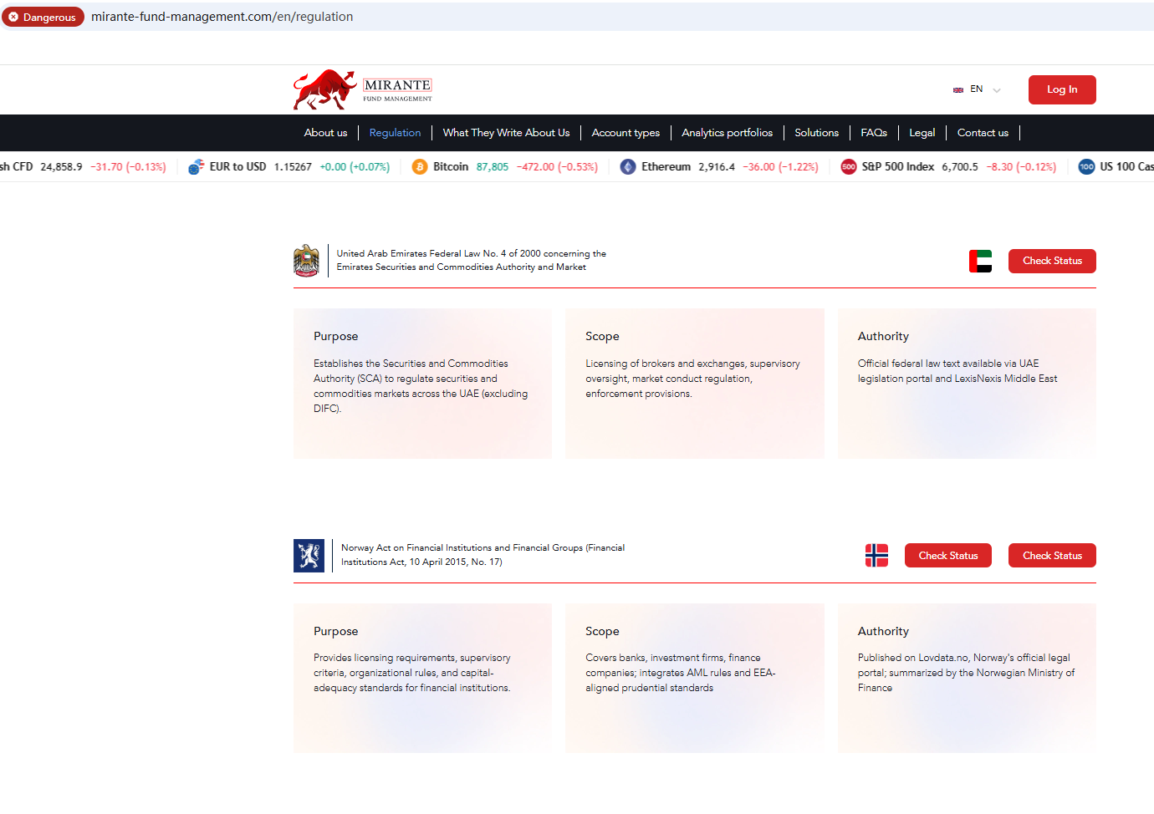This screenshot has width=1154, height=814.
Task: Click the UAE flag icon
Action: (980, 261)
